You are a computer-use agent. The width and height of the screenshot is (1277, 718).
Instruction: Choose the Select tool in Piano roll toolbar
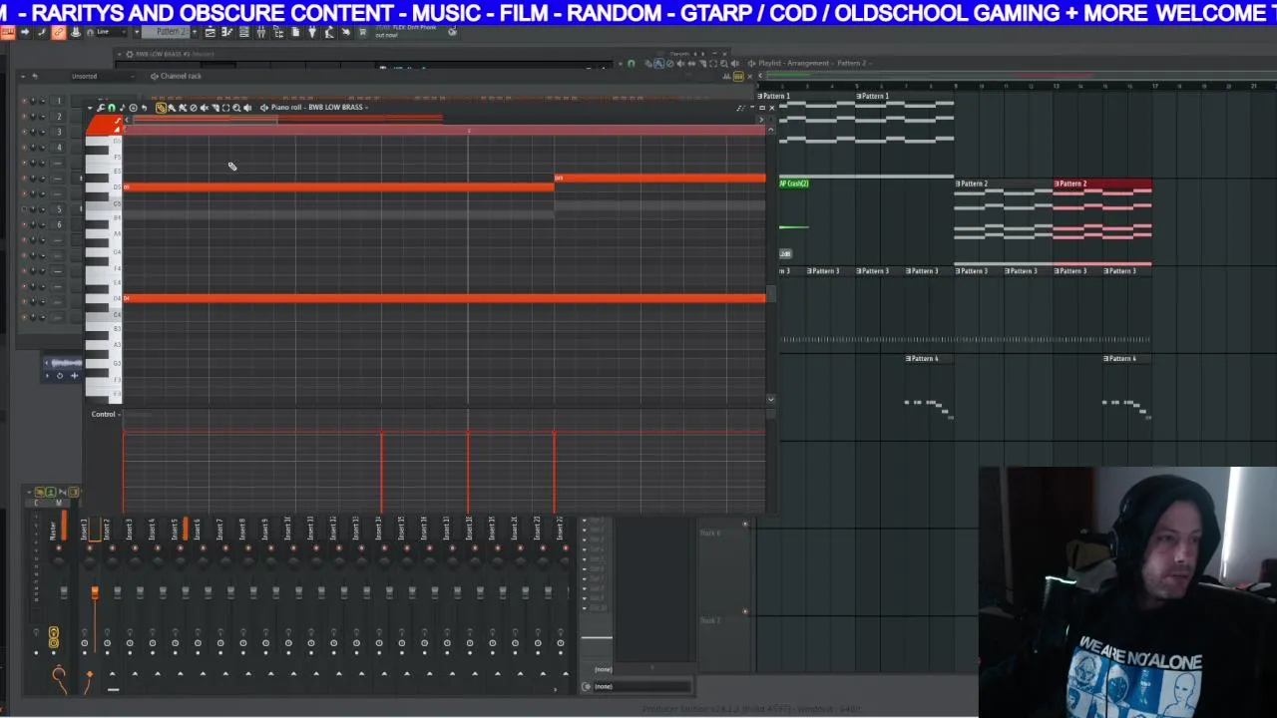225,108
